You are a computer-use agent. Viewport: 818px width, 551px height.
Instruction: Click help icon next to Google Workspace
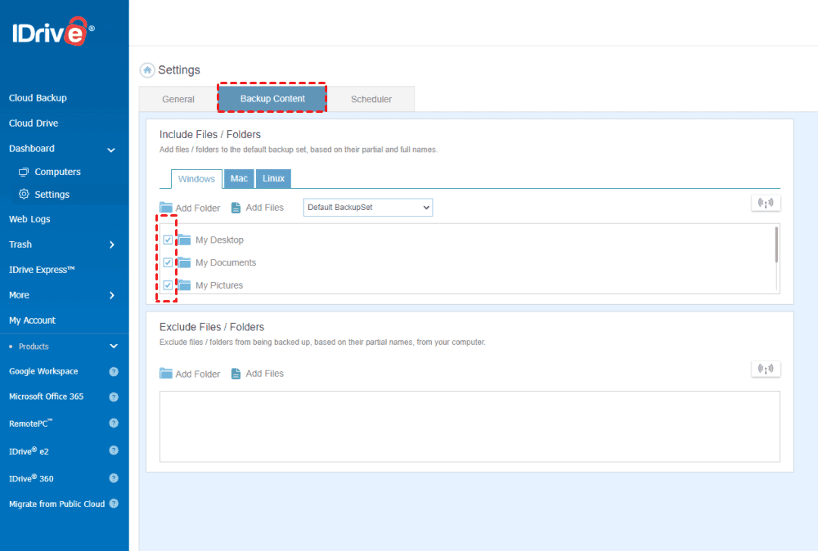tap(114, 371)
